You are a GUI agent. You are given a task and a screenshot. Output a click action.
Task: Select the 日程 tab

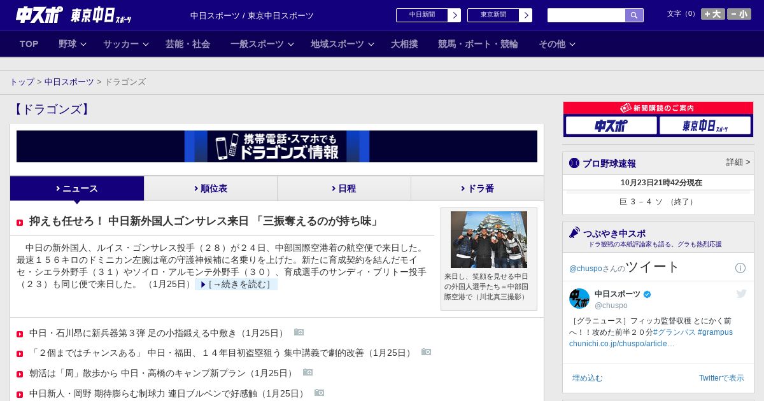[x=344, y=188]
